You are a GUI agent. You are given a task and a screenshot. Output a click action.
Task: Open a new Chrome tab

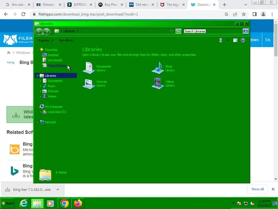225,5
